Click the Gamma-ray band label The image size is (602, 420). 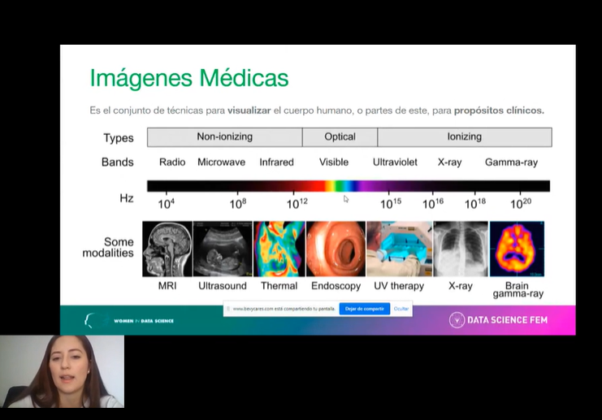click(511, 162)
